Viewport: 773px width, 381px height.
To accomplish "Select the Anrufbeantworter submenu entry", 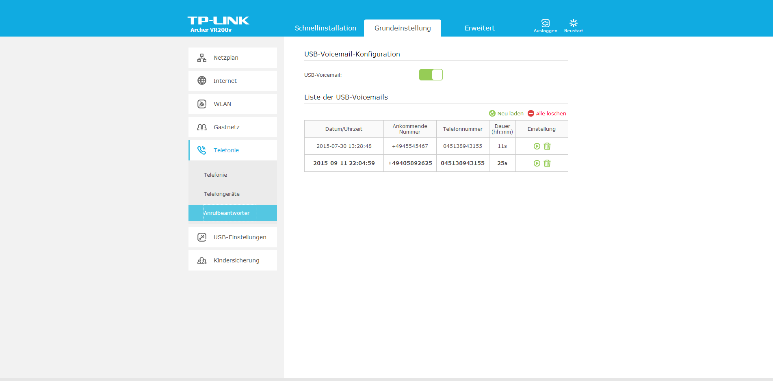I will point(227,213).
